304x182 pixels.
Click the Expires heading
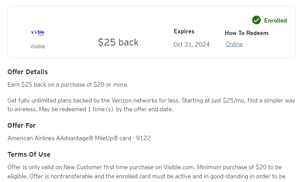(184, 31)
